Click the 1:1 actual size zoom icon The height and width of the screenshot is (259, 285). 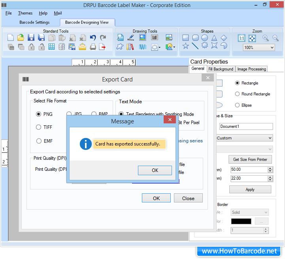click(x=242, y=38)
